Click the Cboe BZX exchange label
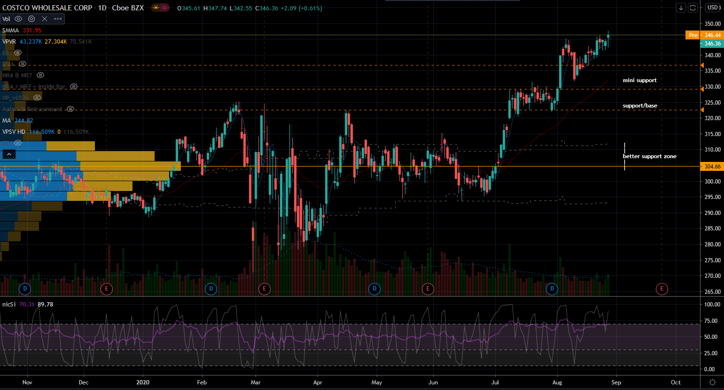This screenshot has height=390, width=724. click(128, 8)
